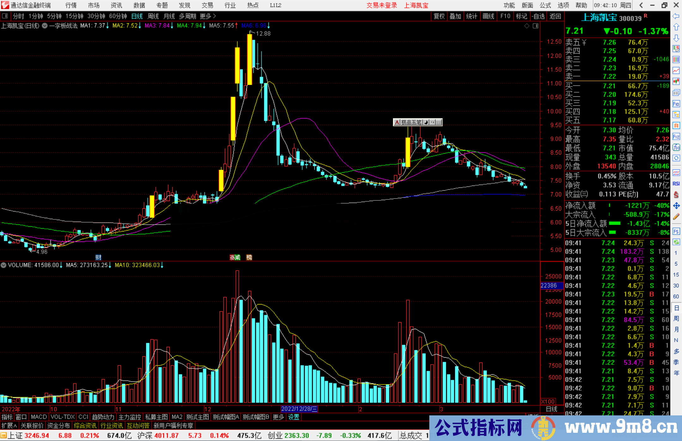Click the back arrow icon in right sidebar
Screen dimensions: 682x441
676,16
